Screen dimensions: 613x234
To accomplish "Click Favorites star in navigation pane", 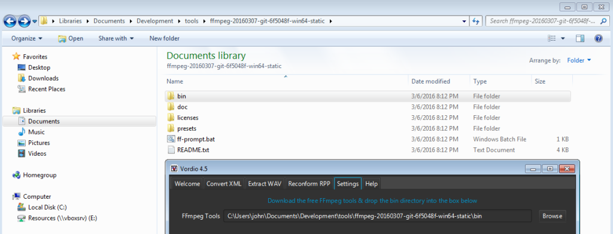I will pos(16,57).
